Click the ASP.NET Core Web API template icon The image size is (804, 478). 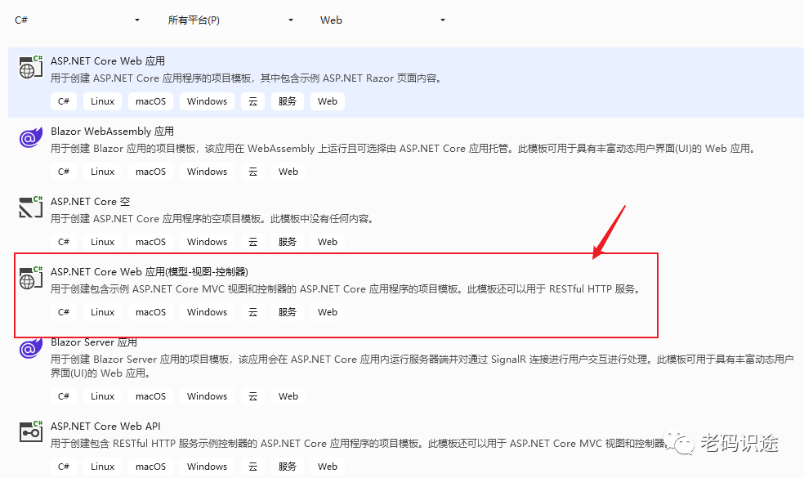pos(31,432)
